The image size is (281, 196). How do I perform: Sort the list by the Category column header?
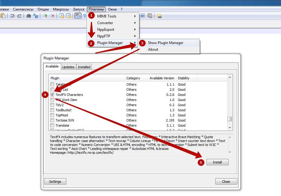tap(134, 78)
